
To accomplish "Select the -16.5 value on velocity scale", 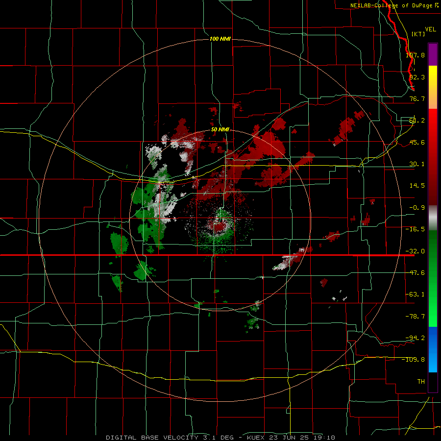I will point(415,229).
